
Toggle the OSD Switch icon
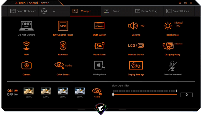tap(99, 25)
